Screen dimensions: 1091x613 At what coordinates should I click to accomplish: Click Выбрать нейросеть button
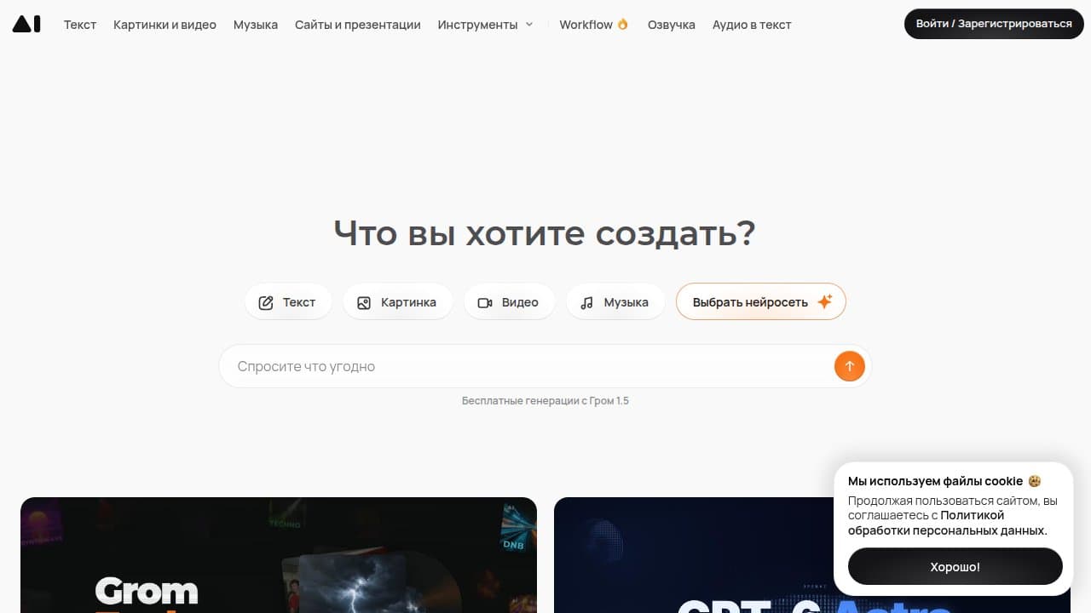tap(761, 301)
